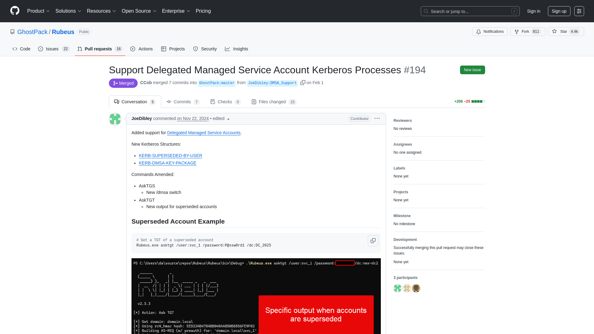
Task: Open JoeDibley author link in comment header
Action: point(142,118)
